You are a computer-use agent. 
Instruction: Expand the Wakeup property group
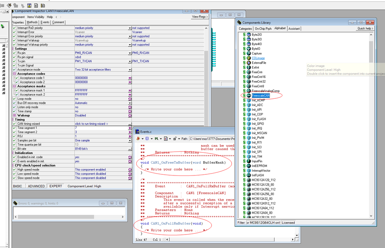pyautogui.click(x=14, y=115)
